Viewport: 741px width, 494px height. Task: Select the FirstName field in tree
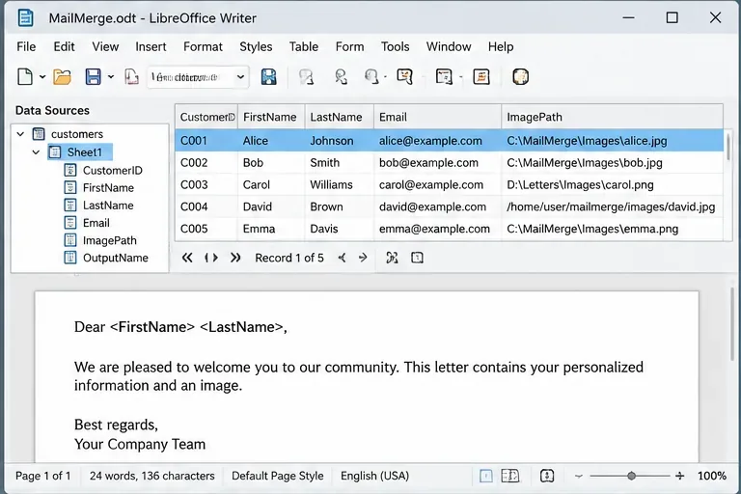tap(108, 188)
